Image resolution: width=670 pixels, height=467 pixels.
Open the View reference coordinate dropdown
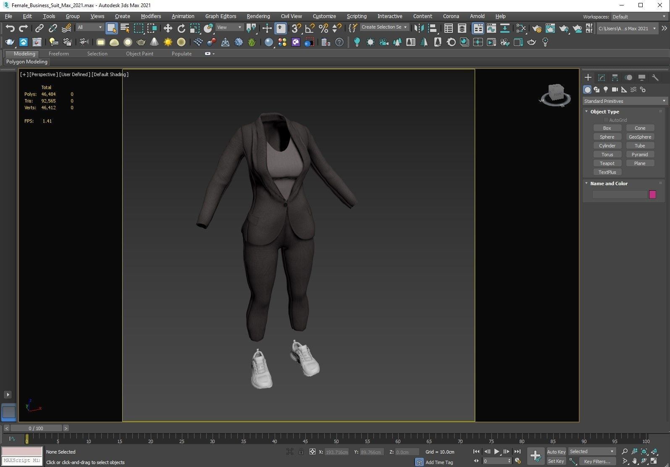(229, 27)
